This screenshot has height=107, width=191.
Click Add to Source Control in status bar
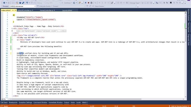point(179,106)
